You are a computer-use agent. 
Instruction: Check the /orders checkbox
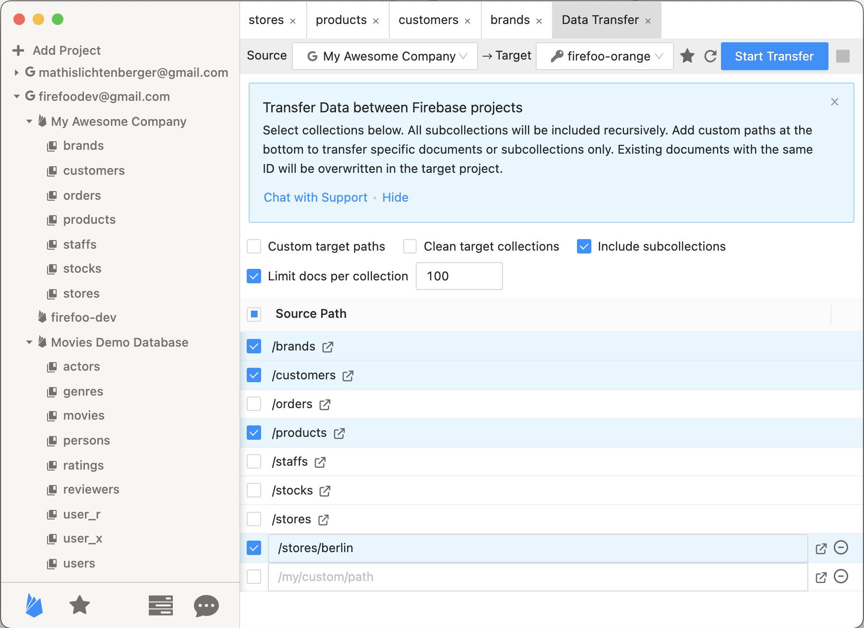coord(254,404)
